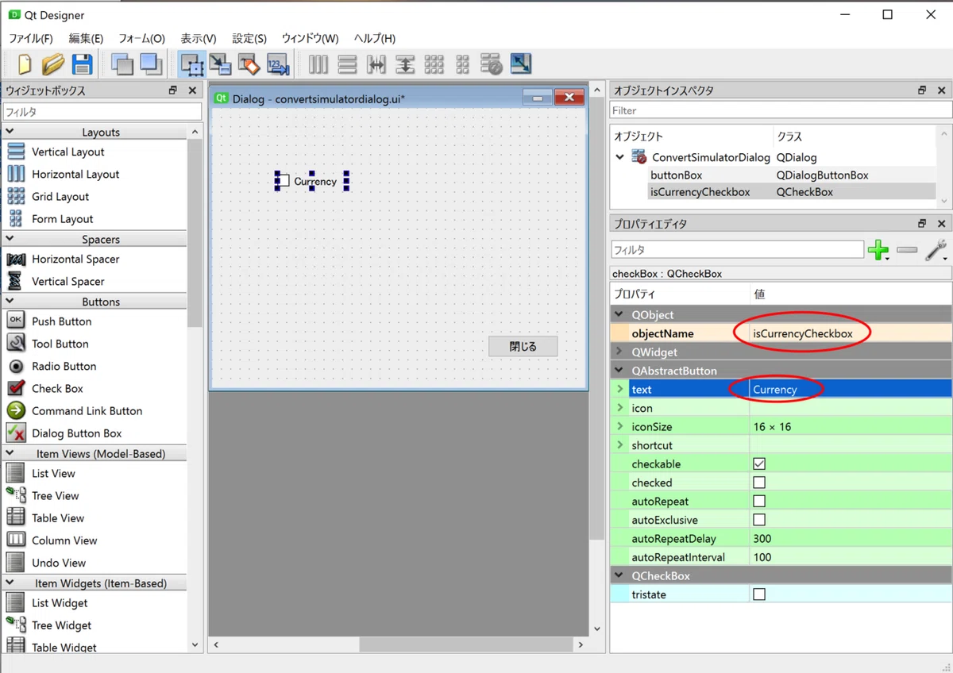Click the object inspector Filter field

click(x=780, y=110)
